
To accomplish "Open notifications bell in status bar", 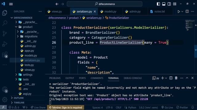I will pyautogui.click(x=193, y=107).
